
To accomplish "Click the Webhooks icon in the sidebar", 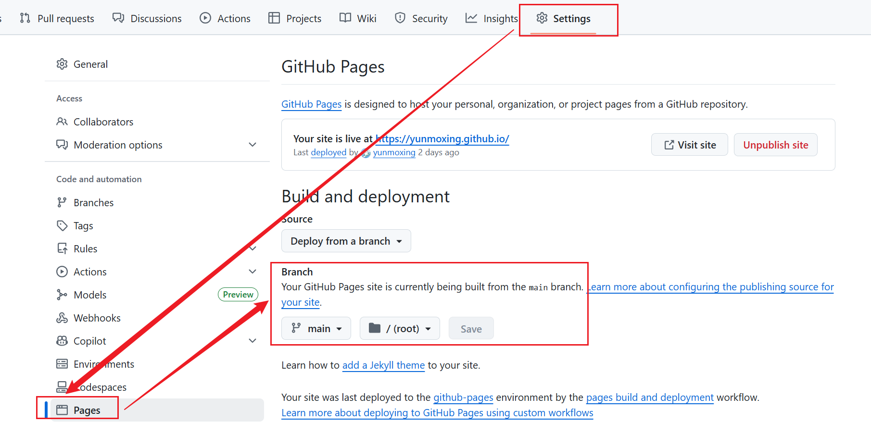I will [62, 318].
